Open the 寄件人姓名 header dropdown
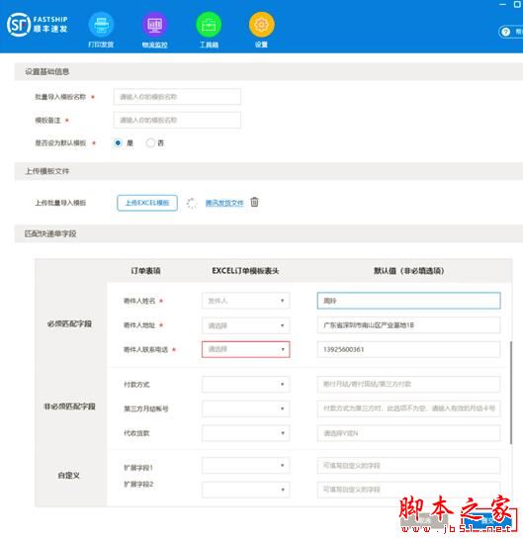Image resolution: width=523 pixels, height=540 pixels. click(245, 301)
